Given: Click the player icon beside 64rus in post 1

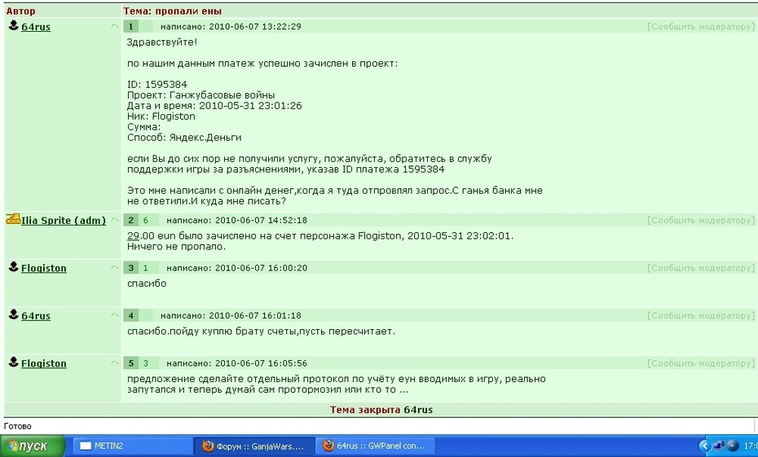Looking at the screenshot, I should pyautogui.click(x=14, y=25).
